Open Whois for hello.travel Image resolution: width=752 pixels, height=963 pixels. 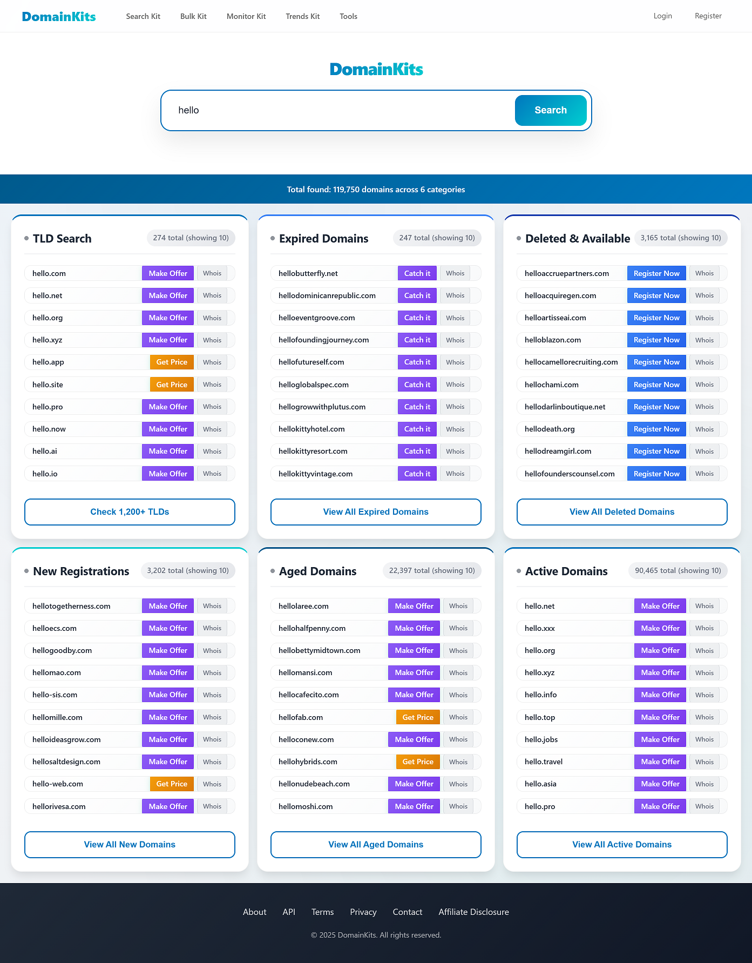click(704, 762)
